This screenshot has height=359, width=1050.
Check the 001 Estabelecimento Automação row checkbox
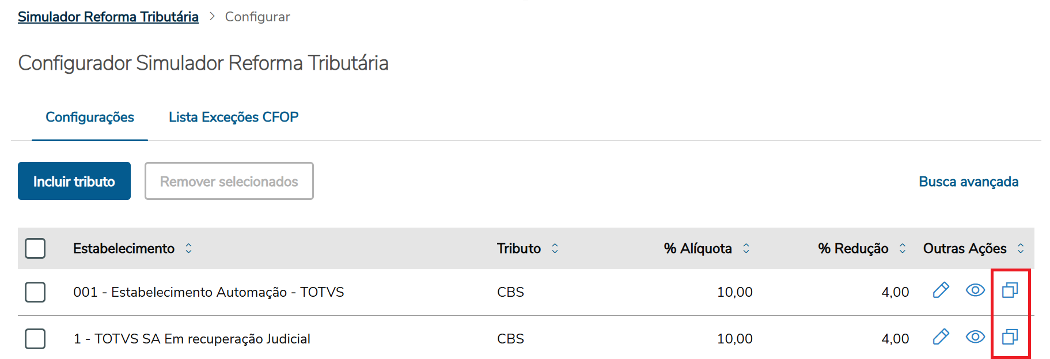click(x=35, y=292)
